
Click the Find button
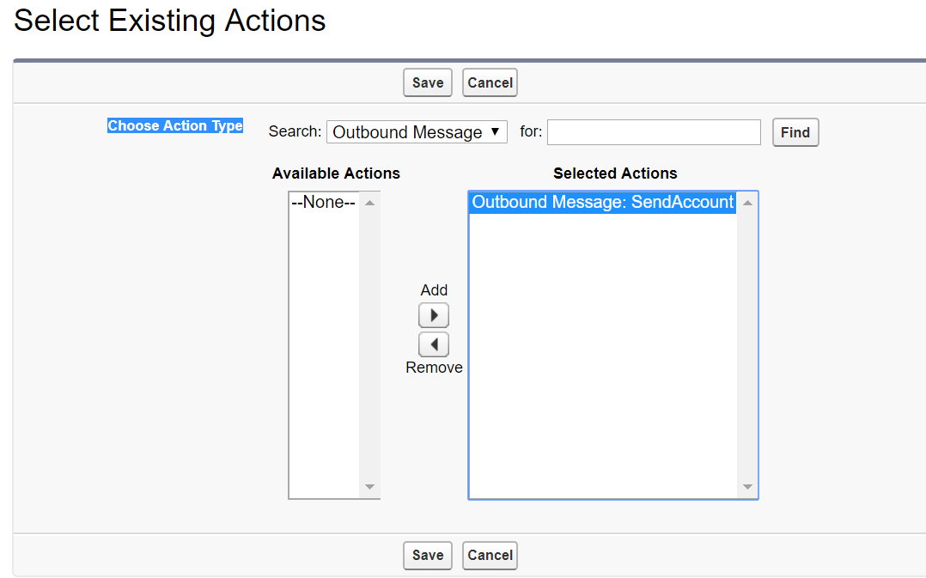[795, 132]
